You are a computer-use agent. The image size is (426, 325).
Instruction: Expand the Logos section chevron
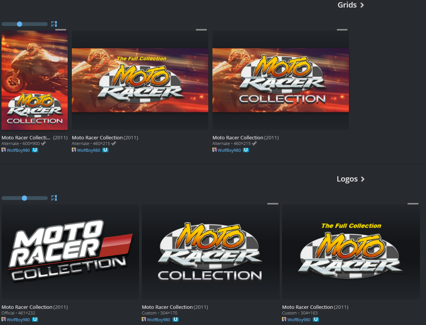tap(362, 179)
